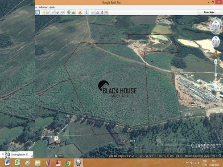Click the Record a Tour icon

[62, 12]
